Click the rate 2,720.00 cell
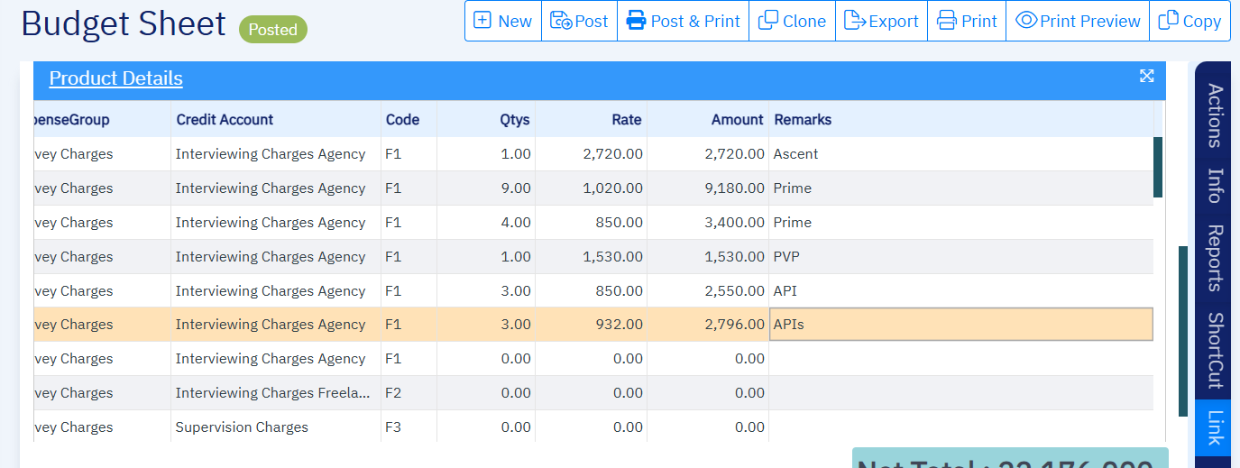The width and height of the screenshot is (1240, 468). tap(592, 154)
